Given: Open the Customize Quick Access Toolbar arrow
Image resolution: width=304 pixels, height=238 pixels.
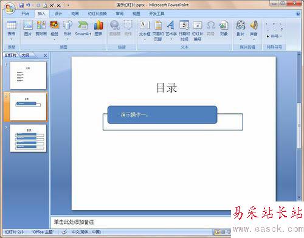Looking at the screenshot, I should point(68,5).
